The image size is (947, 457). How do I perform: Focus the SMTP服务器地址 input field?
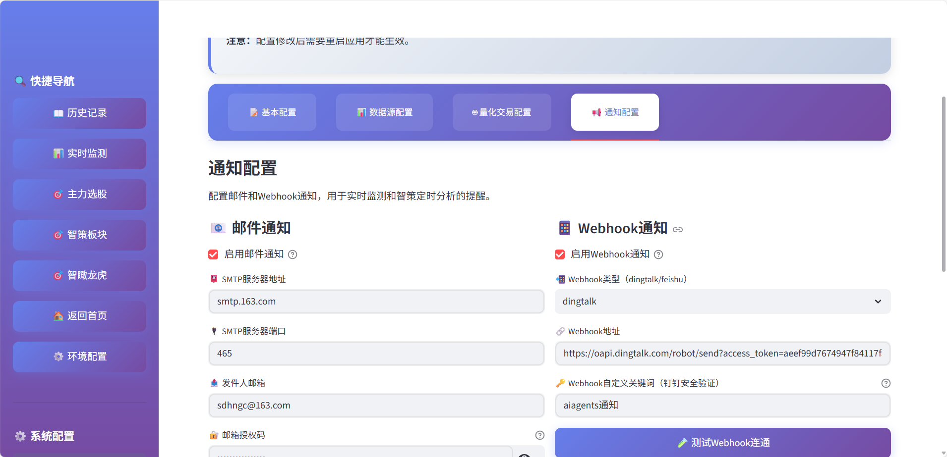pos(376,302)
